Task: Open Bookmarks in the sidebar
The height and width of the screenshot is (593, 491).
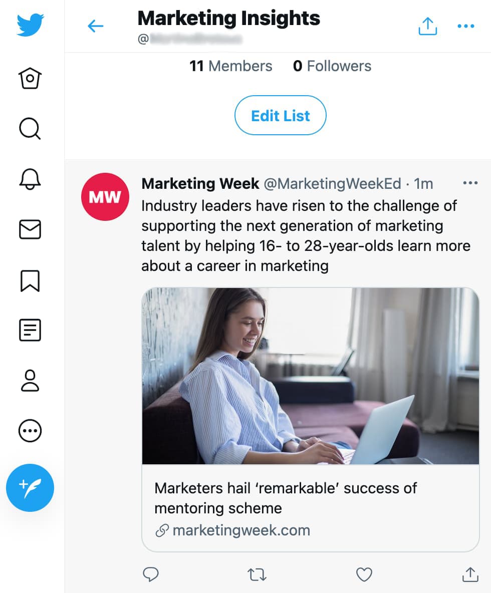Action: tap(30, 280)
